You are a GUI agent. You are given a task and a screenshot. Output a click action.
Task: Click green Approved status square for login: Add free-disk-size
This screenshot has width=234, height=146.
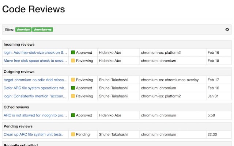(x=73, y=53)
